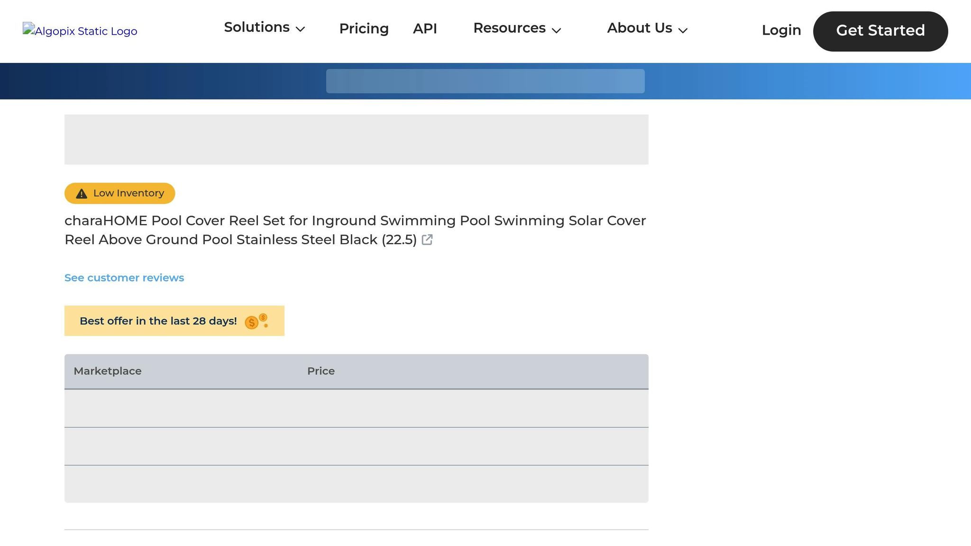Click the warning icon in Low Inventory badge
Screen dimensions: 971x546
pyautogui.click(x=81, y=193)
